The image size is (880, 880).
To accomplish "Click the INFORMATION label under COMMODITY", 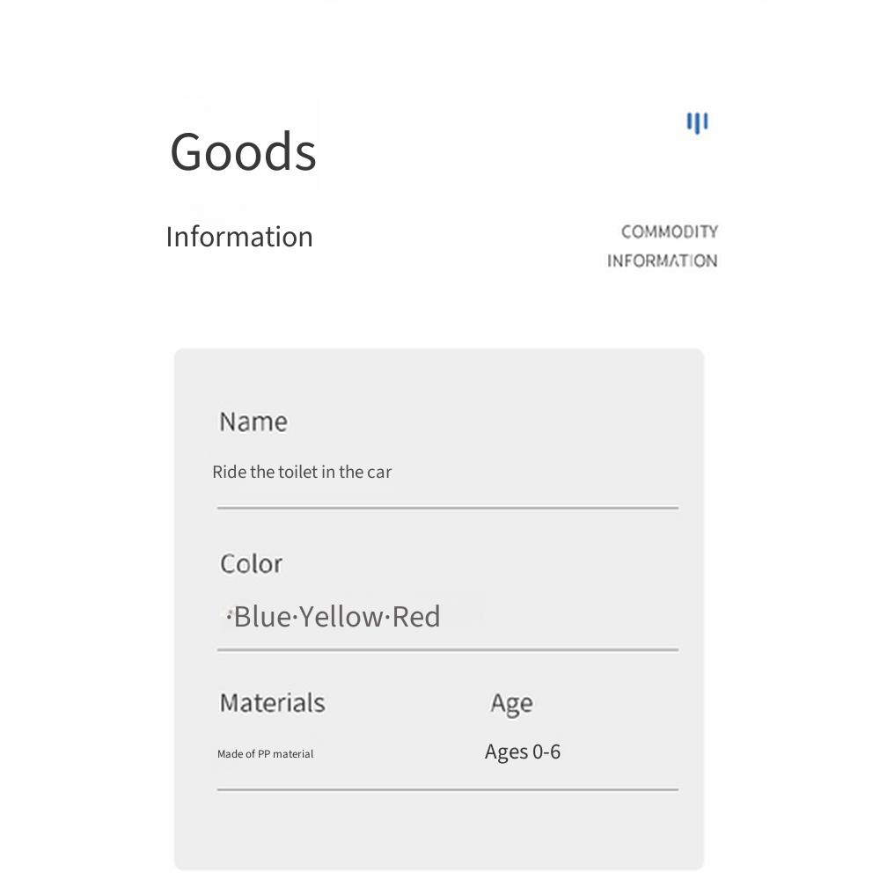I will pyautogui.click(x=663, y=260).
